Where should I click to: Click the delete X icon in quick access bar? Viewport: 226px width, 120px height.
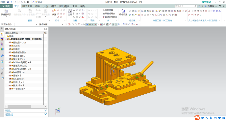pyautogui.click(x=28, y=2)
